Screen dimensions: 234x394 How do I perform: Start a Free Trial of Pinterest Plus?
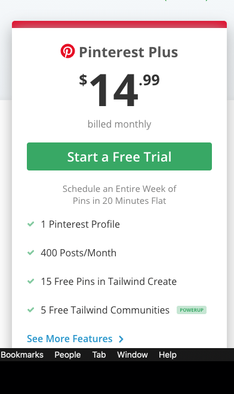(x=119, y=156)
